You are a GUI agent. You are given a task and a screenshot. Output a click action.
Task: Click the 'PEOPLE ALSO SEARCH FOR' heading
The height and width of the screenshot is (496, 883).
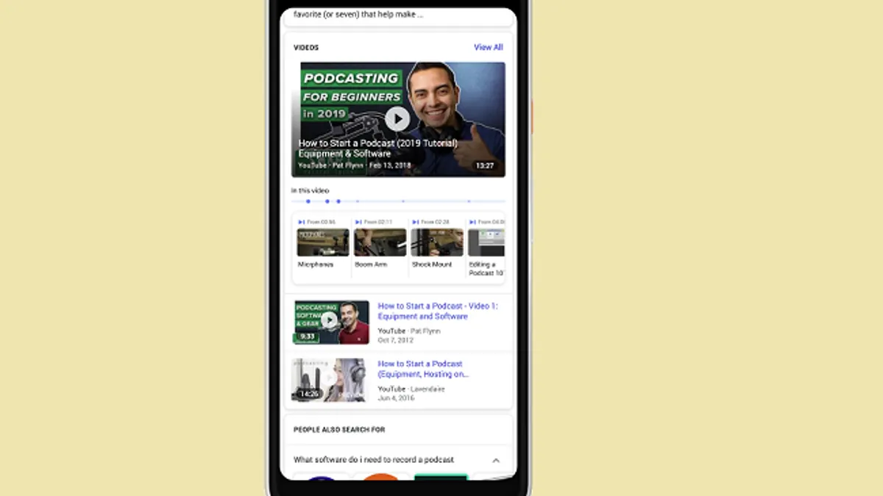pos(339,430)
